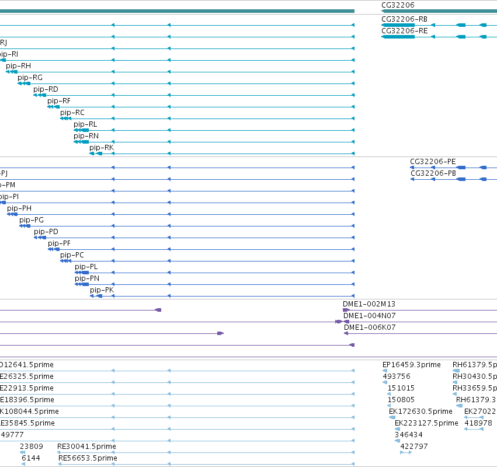Screen dimensions: 497x467
Task: Click the pip-RD transcript label
Action: tap(46, 89)
